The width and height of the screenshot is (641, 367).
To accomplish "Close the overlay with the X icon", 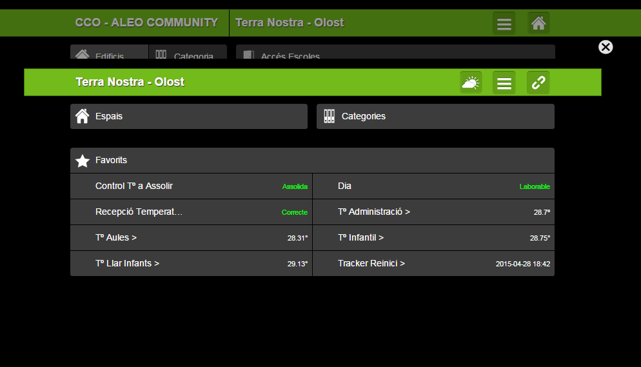I will [606, 47].
